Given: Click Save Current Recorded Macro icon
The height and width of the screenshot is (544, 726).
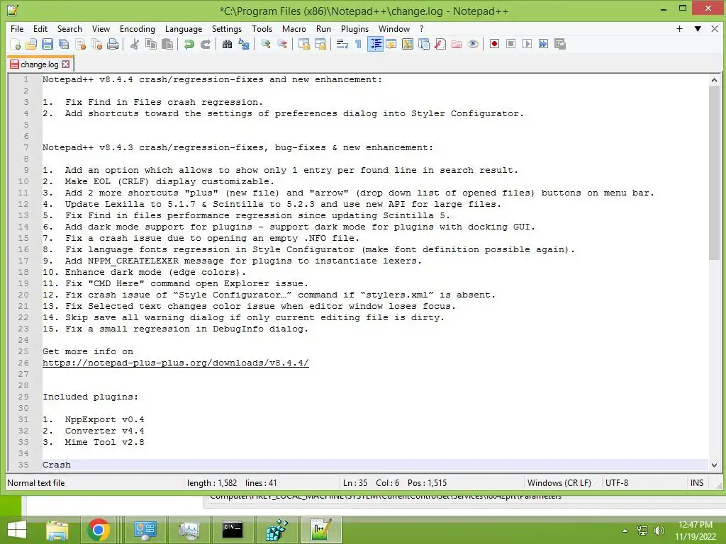Looking at the screenshot, I should 560,44.
